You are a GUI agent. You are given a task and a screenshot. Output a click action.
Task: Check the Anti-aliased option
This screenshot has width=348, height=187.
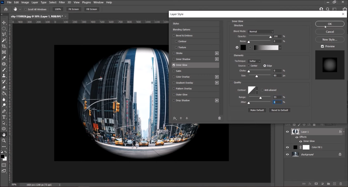(262, 90)
